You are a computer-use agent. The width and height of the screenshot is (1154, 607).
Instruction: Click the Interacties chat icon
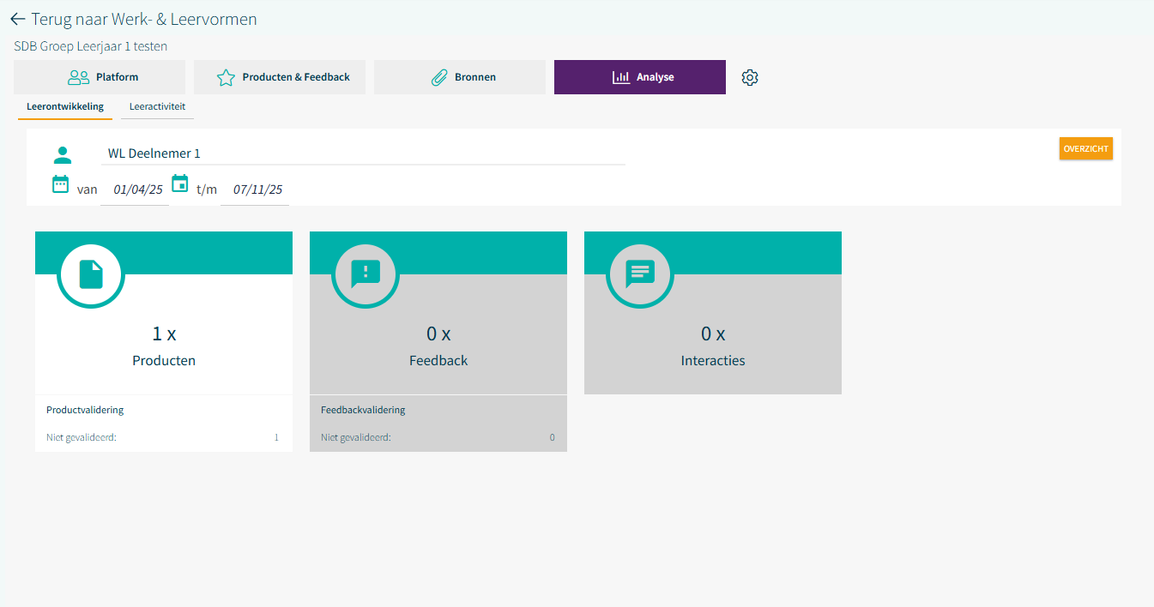pyautogui.click(x=640, y=274)
